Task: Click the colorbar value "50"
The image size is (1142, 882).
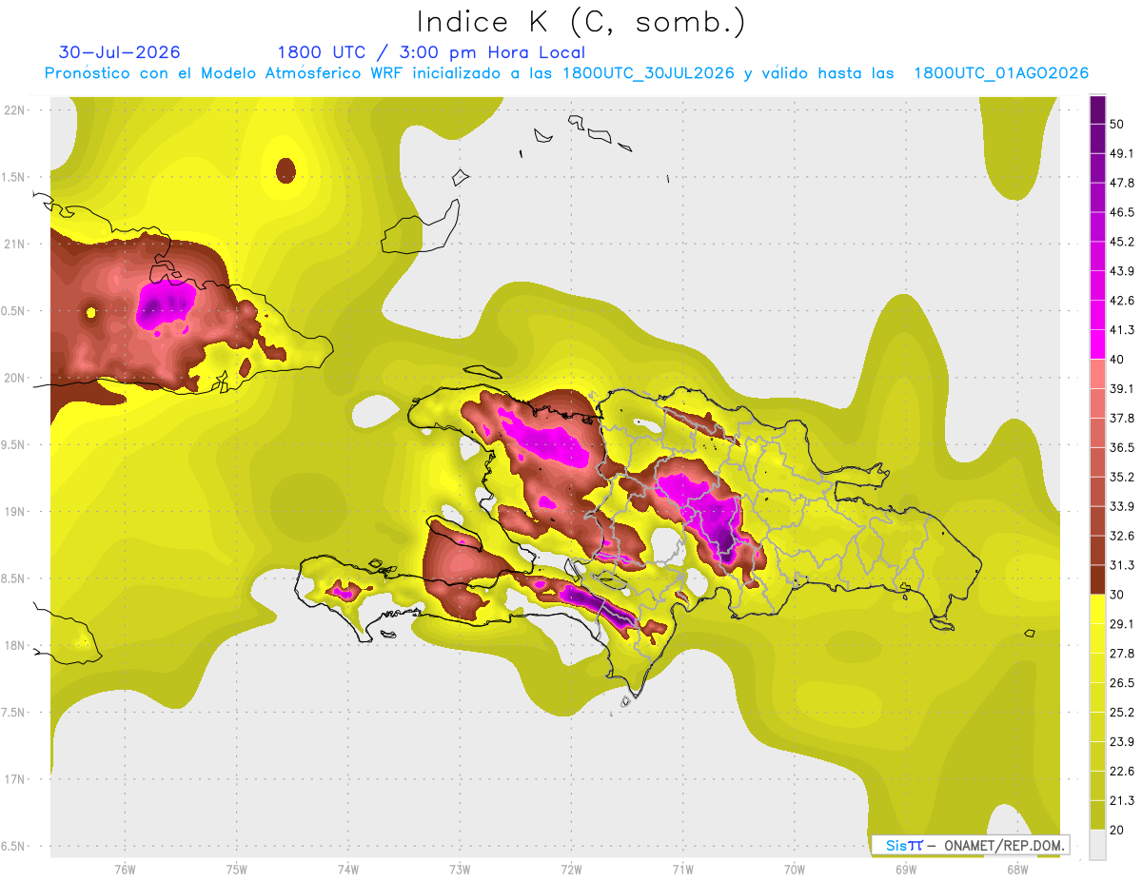Action: (x=1117, y=124)
